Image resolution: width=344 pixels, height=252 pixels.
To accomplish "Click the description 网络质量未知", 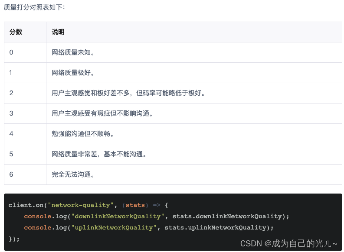I will [73, 52].
